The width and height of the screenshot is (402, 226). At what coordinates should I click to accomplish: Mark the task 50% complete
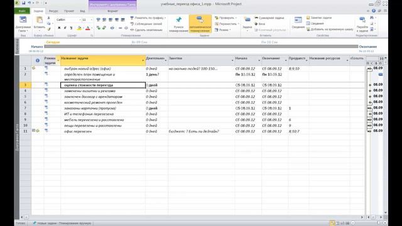click(111, 19)
